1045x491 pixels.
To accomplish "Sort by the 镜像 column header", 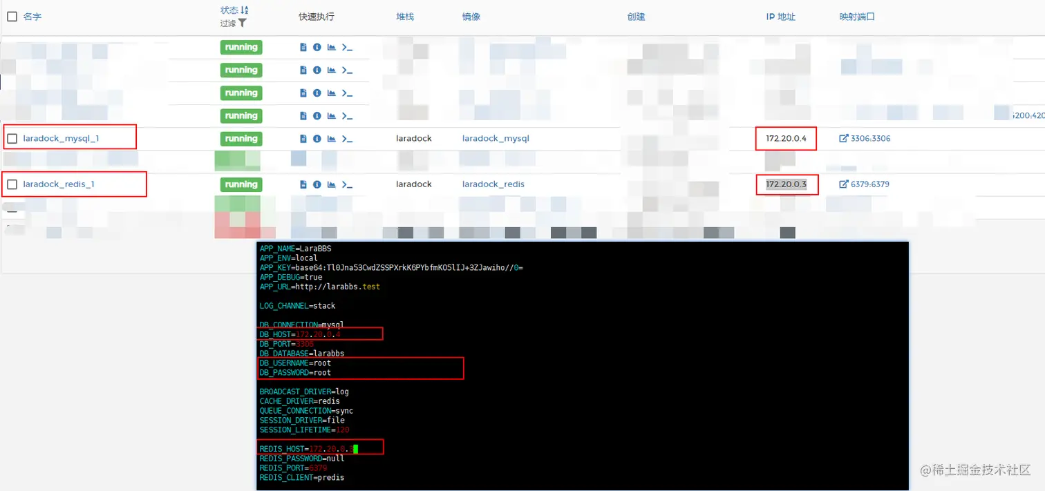I will click(471, 17).
